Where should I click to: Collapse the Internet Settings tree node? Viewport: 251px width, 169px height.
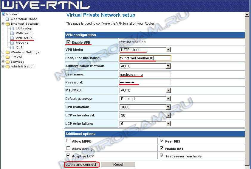pyautogui.click(x=3, y=24)
